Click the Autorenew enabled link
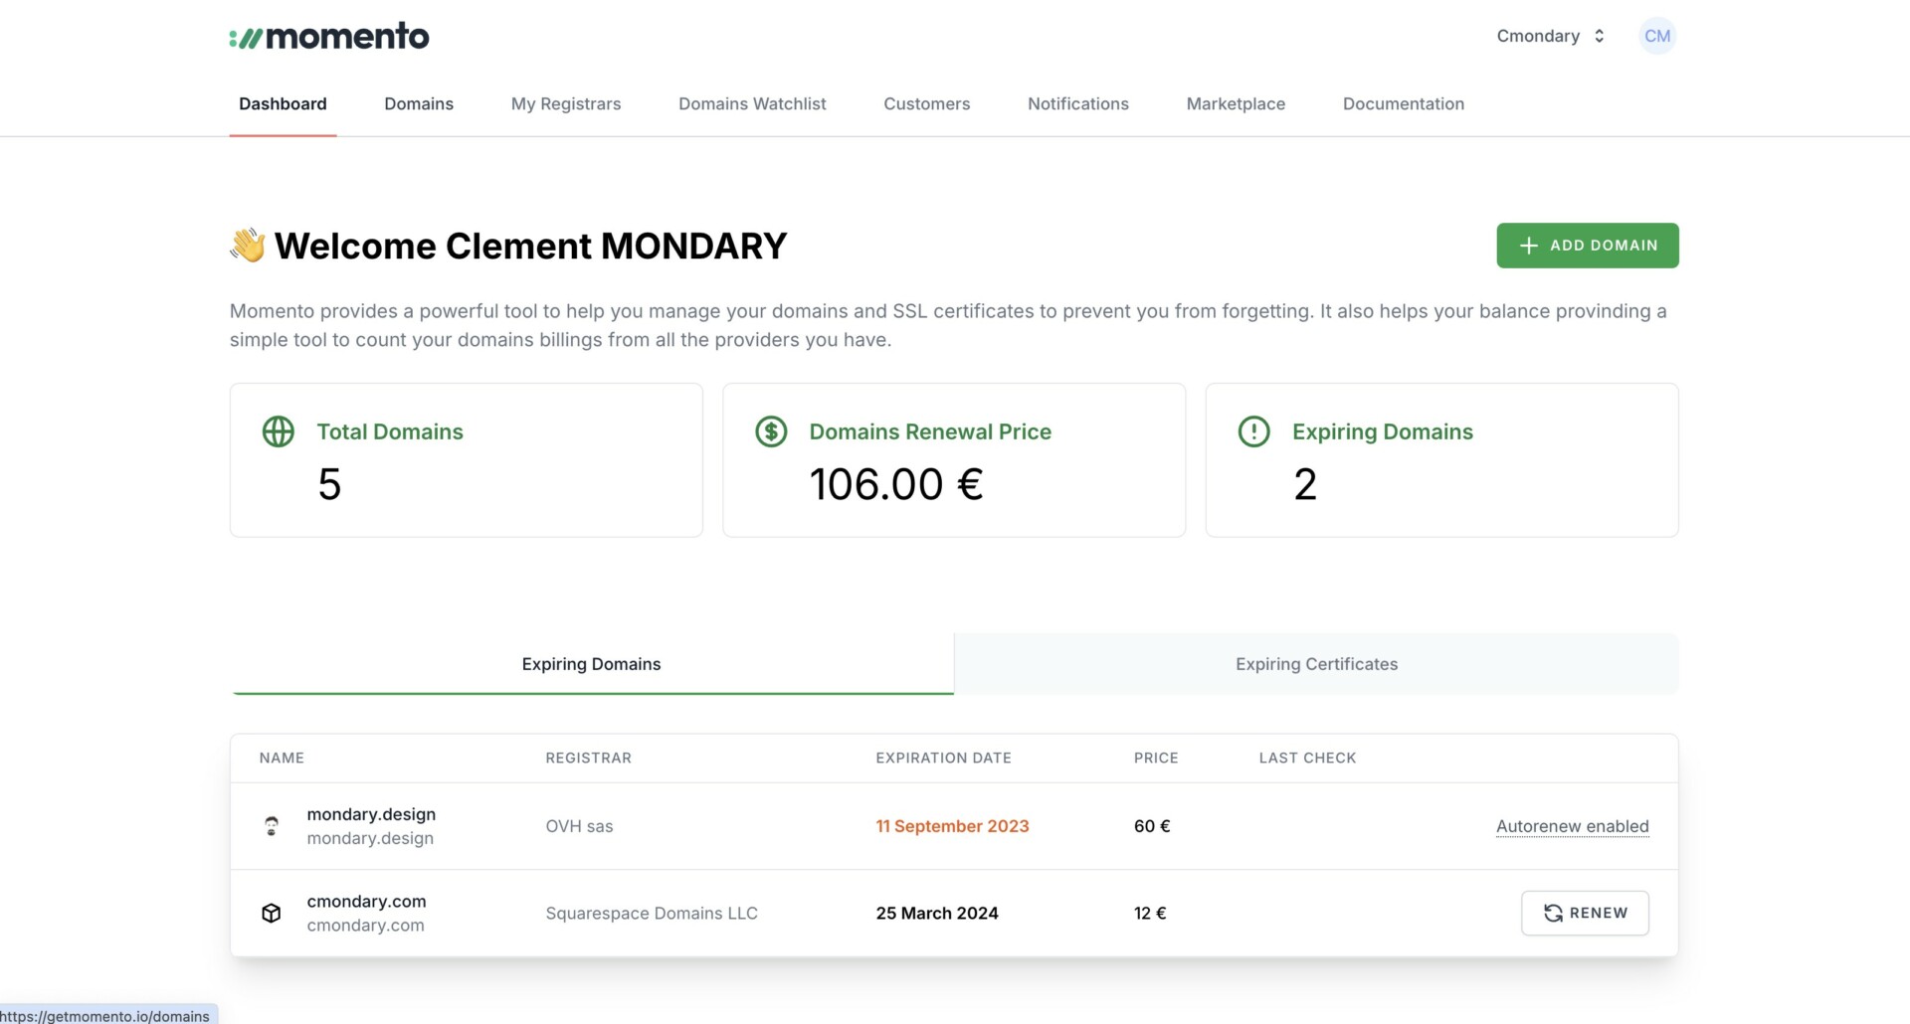This screenshot has height=1024, width=1910. tap(1572, 826)
